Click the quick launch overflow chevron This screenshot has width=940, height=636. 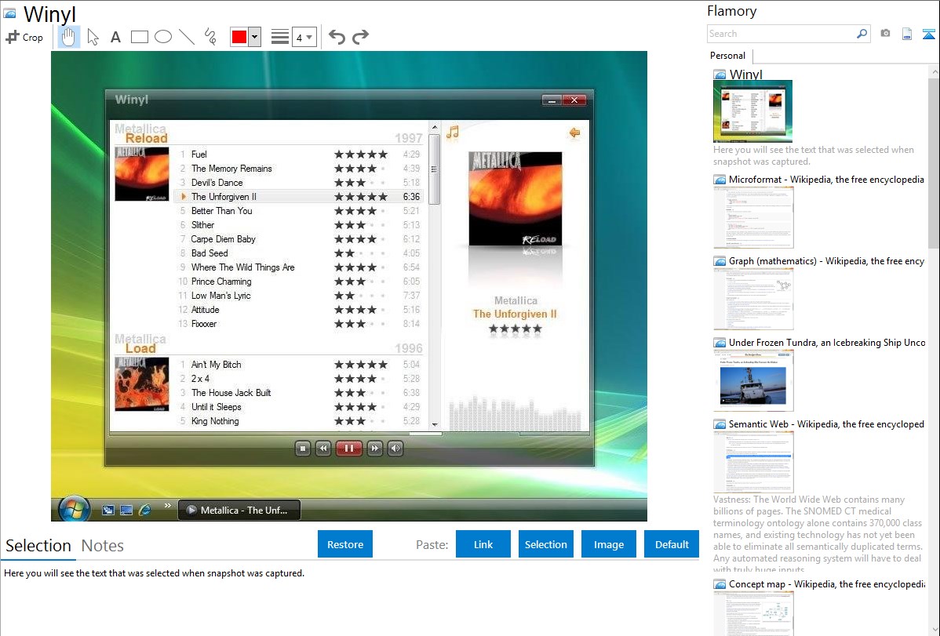[168, 506]
